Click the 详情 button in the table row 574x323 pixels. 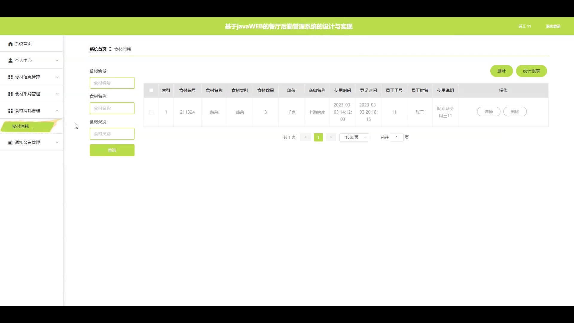(488, 112)
